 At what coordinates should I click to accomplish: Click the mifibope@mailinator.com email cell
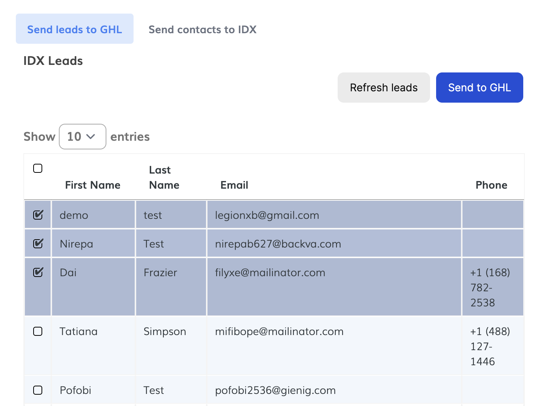(279, 331)
